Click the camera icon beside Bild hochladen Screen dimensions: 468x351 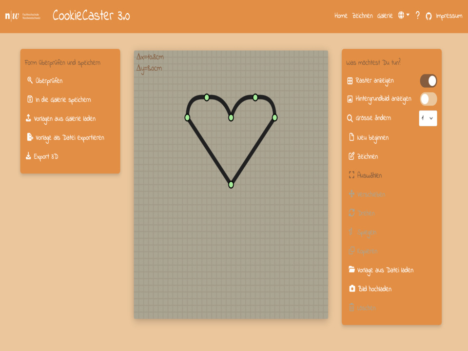(x=352, y=288)
